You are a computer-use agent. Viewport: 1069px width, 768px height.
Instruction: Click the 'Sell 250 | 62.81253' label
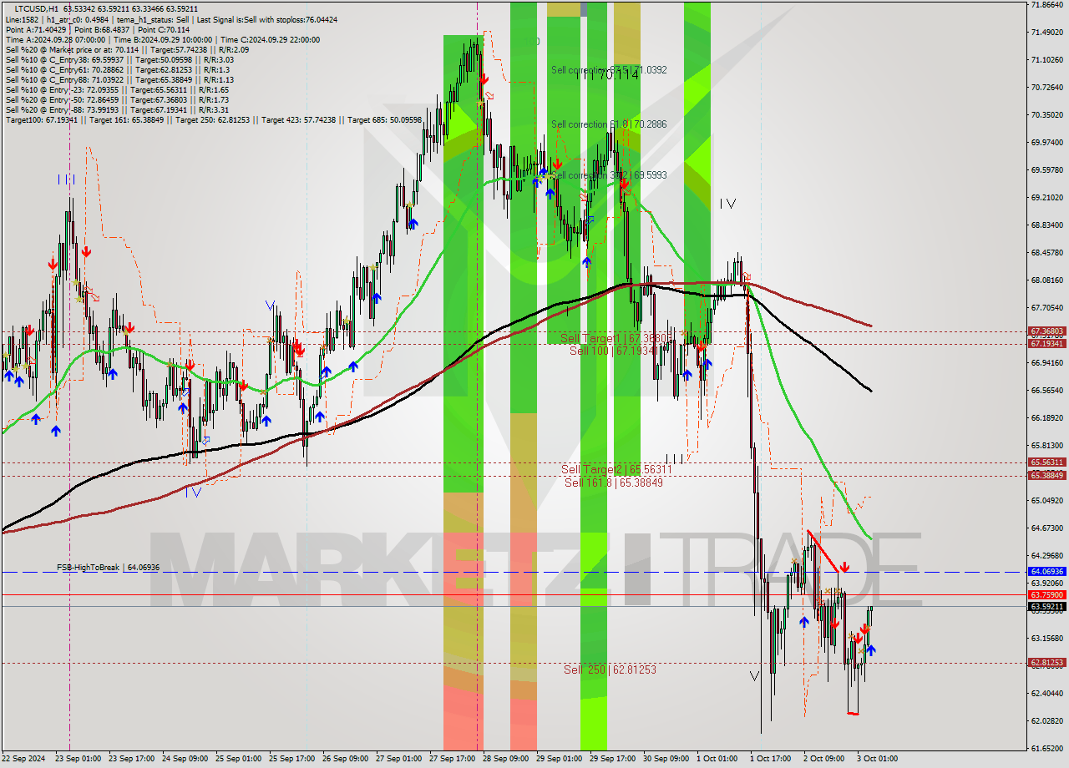pos(610,669)
